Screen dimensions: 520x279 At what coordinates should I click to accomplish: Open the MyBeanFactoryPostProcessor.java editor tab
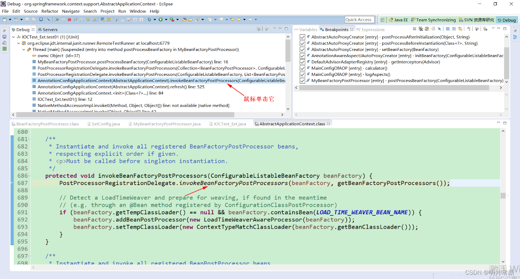click(164, 124)
